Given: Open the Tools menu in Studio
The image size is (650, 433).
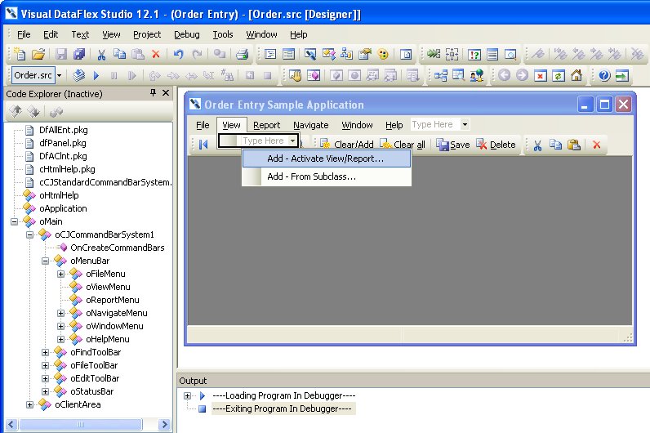Looking at the screenshot, I should point(223,34).
